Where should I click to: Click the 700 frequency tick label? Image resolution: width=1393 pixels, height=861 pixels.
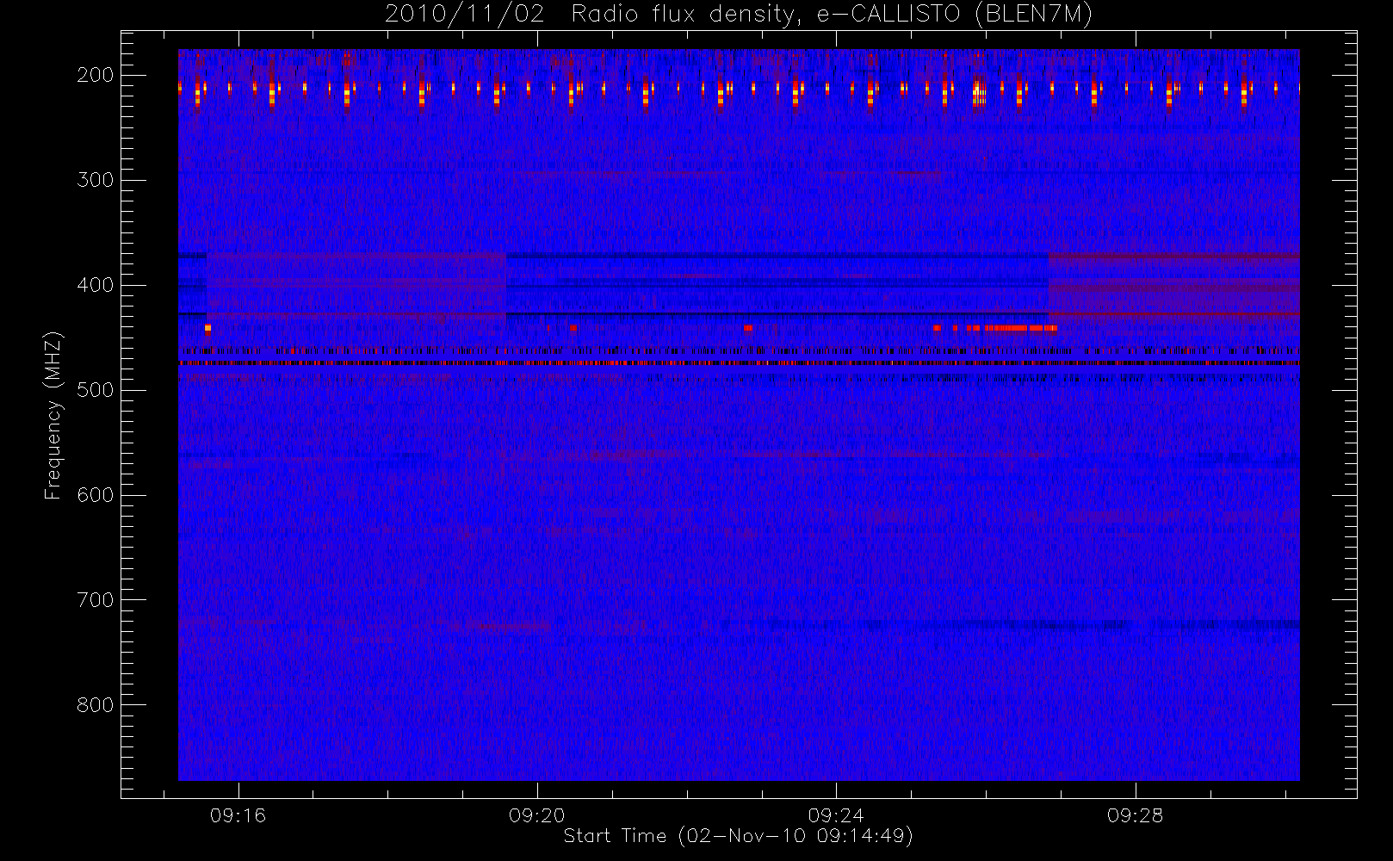click(x=95, y=600)
